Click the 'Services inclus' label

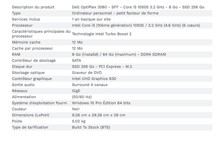point(26,19)
